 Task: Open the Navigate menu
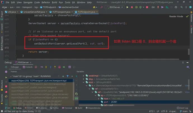point(28,2)
